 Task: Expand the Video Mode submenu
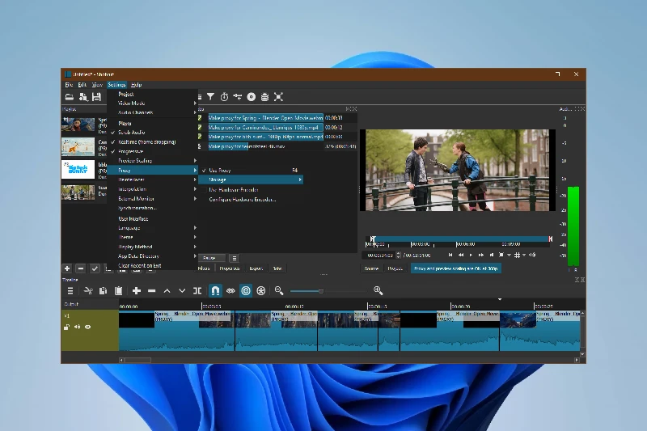(152, 104)
